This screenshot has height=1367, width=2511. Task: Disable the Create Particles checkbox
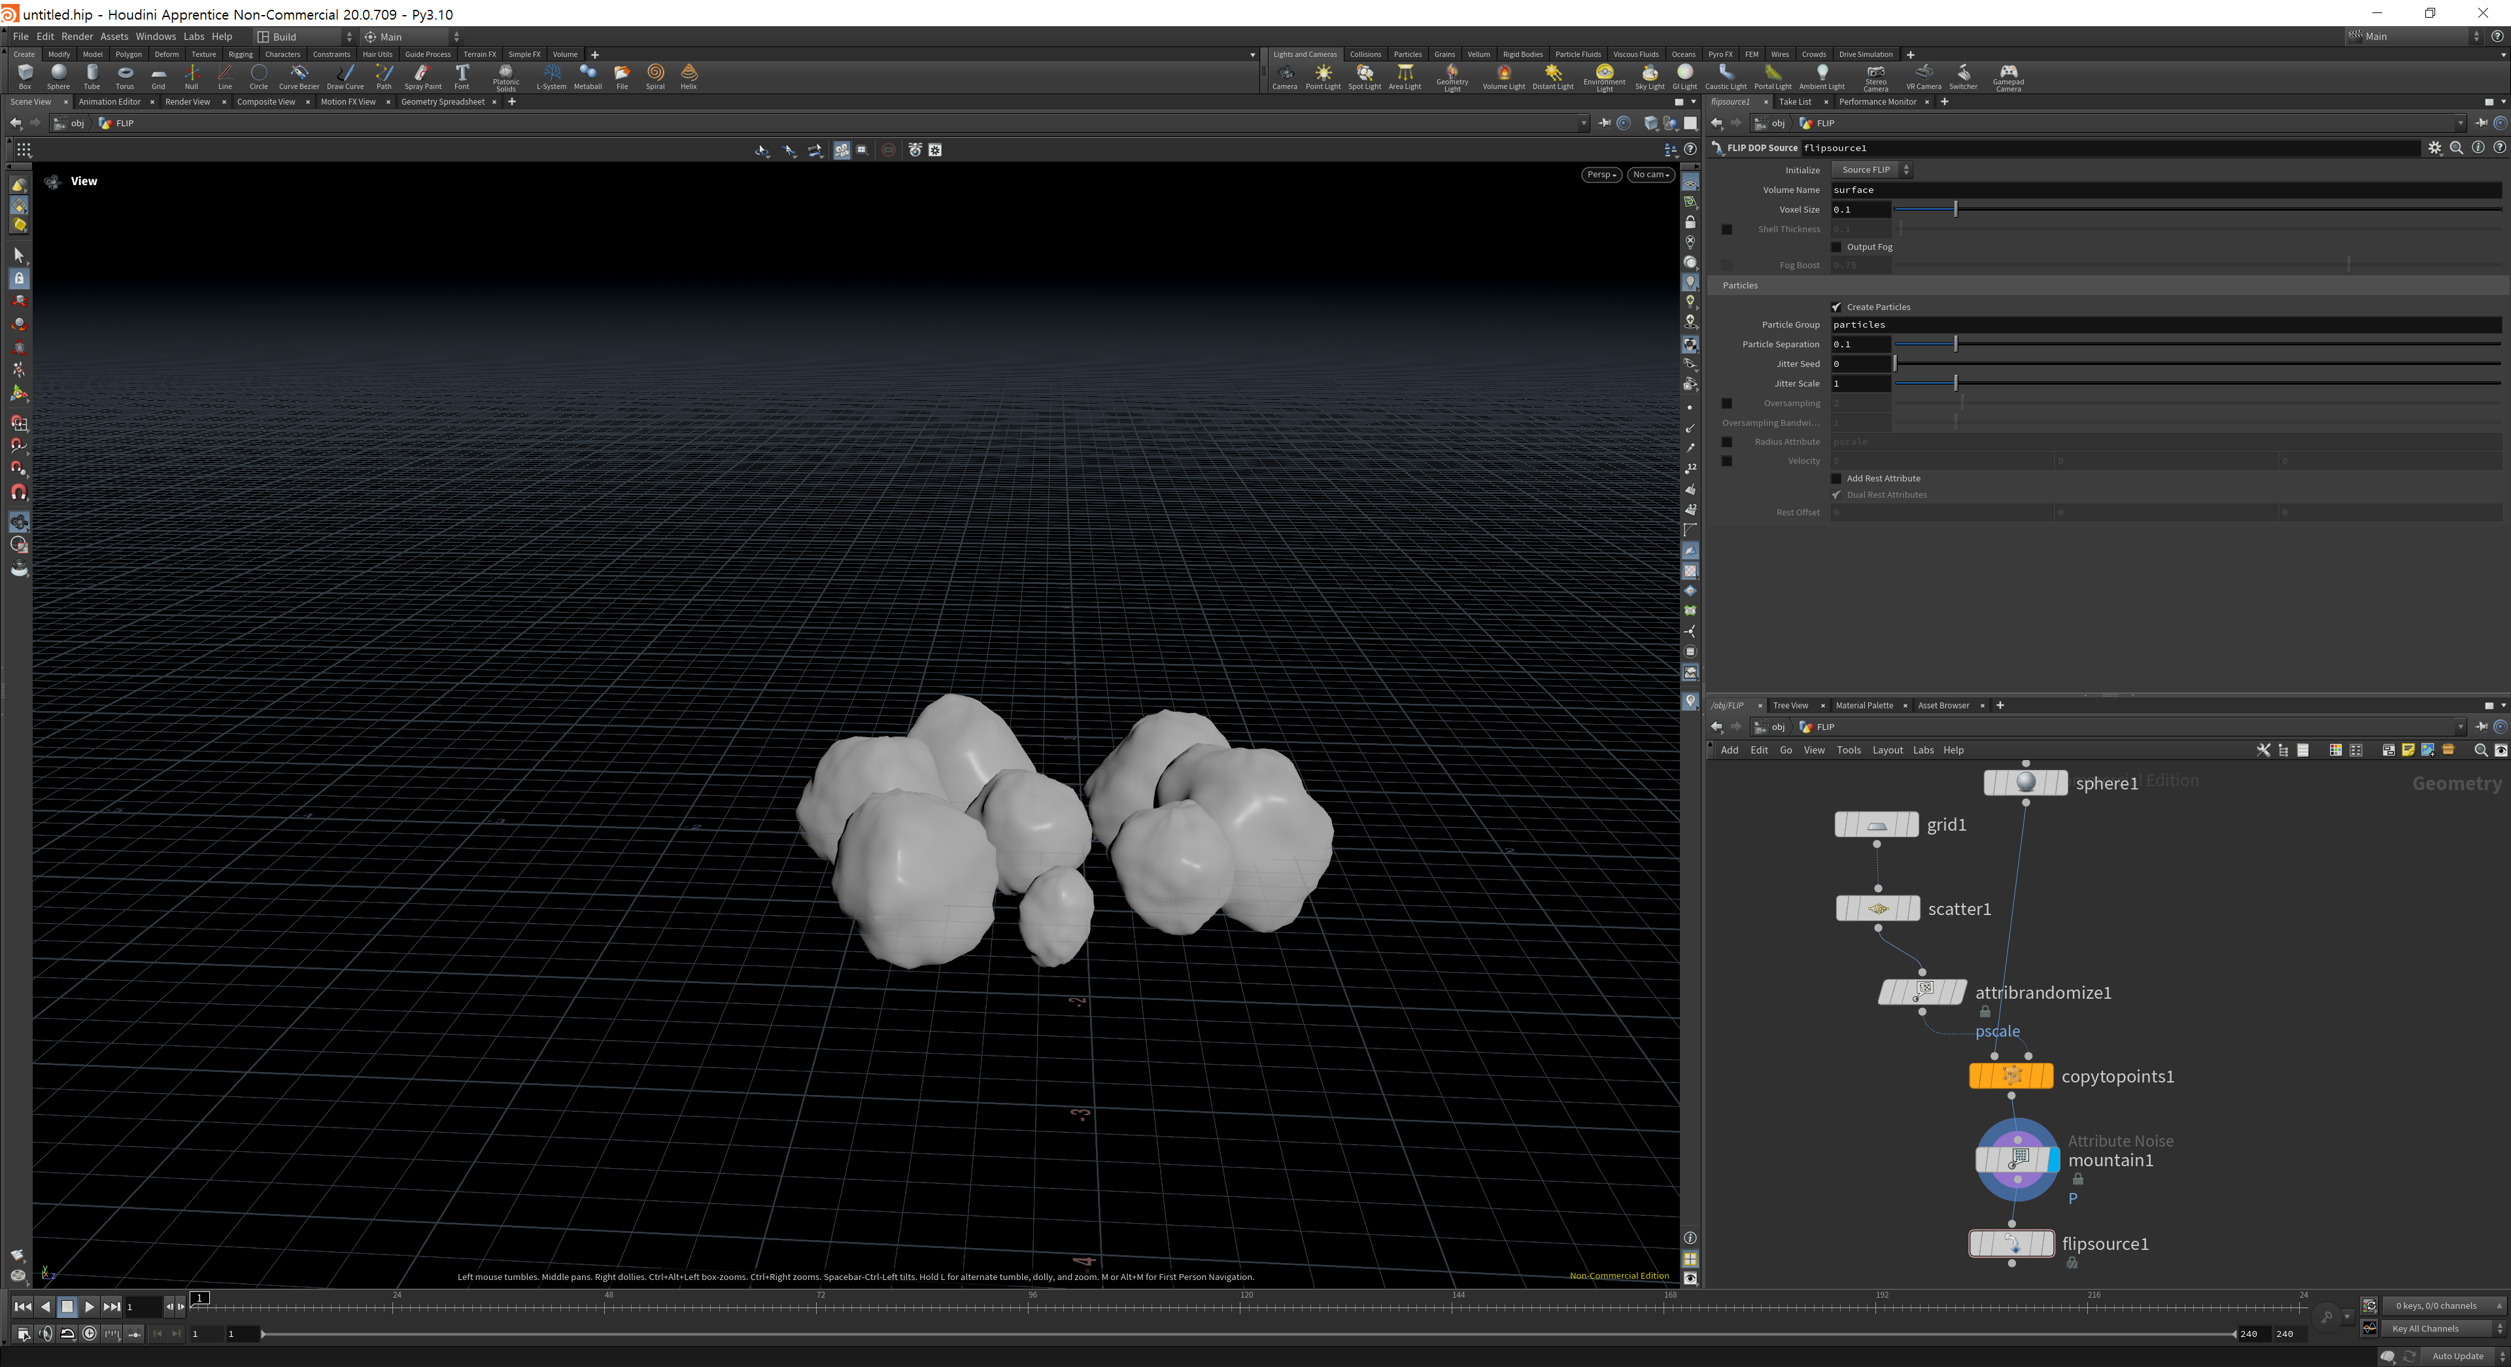1836,307
